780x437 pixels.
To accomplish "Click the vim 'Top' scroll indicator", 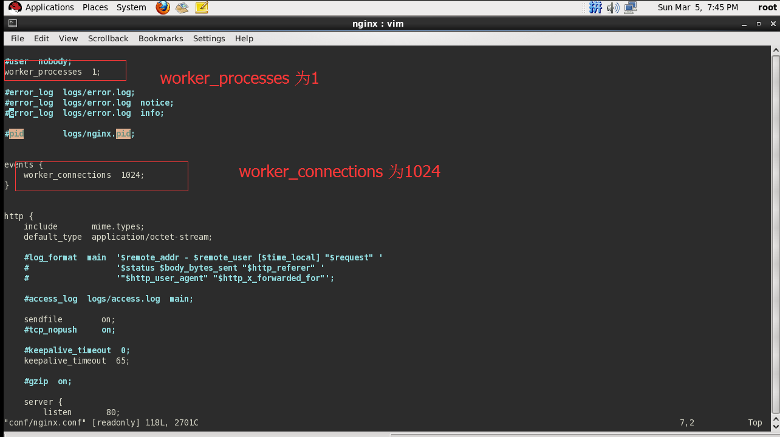I will tap(755, 422).
